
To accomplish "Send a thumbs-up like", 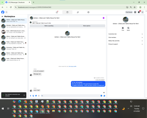I will (104, 96).
